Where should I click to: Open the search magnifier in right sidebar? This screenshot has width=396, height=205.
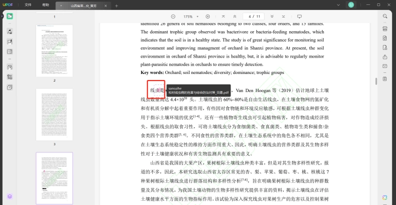click(x=385, y=16)
